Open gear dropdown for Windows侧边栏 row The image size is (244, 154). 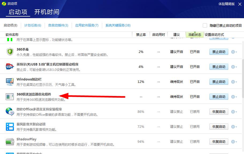point(234,82)
